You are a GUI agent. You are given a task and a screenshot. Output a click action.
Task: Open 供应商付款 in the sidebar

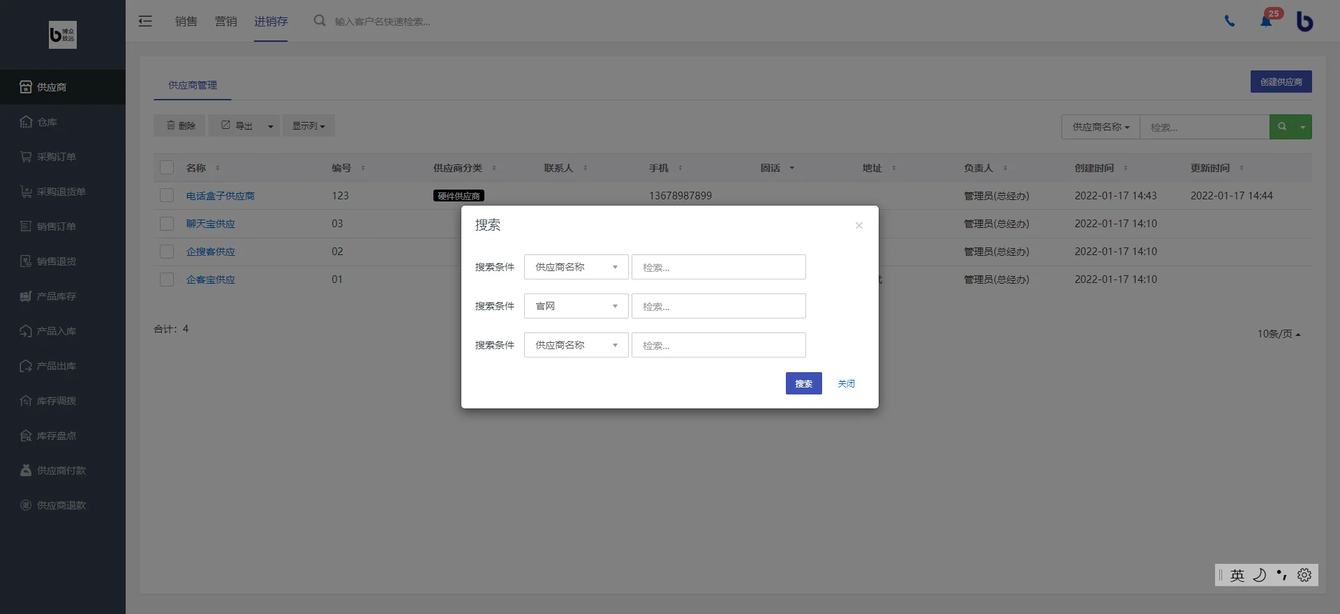[62, 470]
